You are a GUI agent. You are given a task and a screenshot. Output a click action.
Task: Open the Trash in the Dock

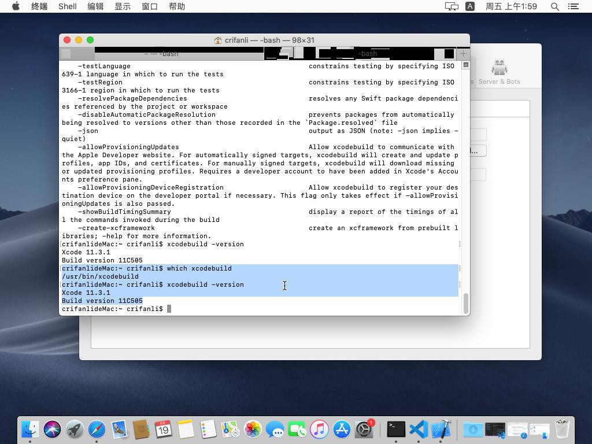(562, 430)
